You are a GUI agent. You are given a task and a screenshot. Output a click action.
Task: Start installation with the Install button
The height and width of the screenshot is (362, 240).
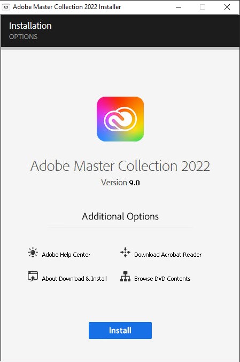pyautogui.click(x=120, y=330)
